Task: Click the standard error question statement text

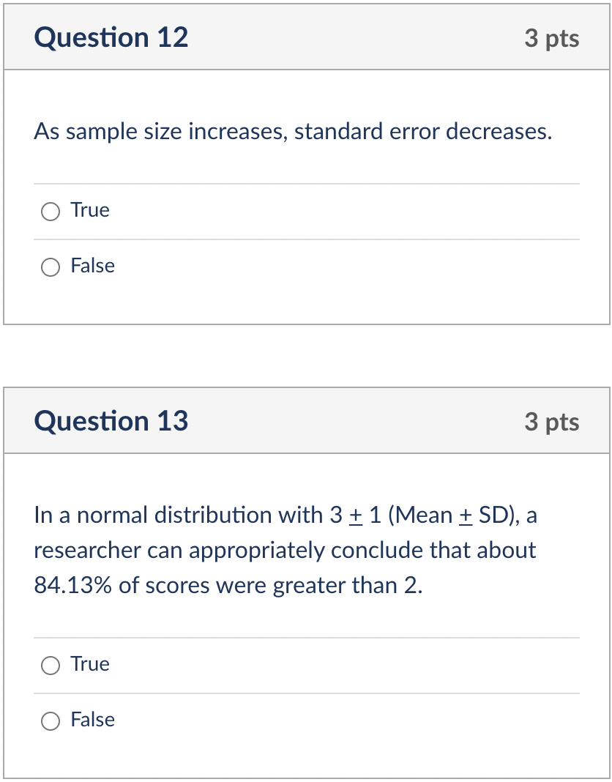Action: [292, 132]
